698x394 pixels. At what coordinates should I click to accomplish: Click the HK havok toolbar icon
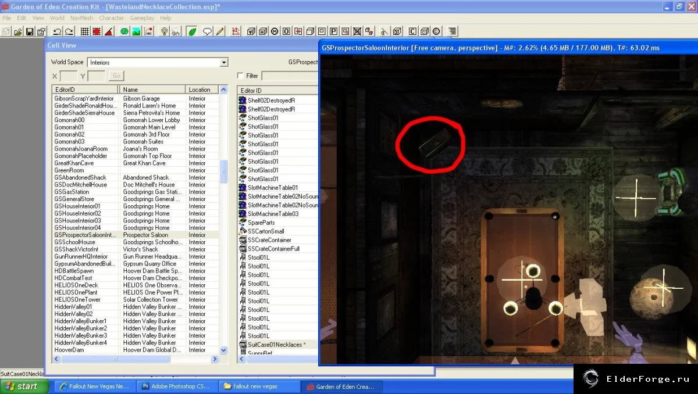coord(147,31)
